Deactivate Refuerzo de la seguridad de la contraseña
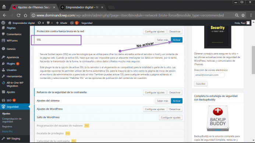Viewport: 255px width, 143px height. click(175, 92)
